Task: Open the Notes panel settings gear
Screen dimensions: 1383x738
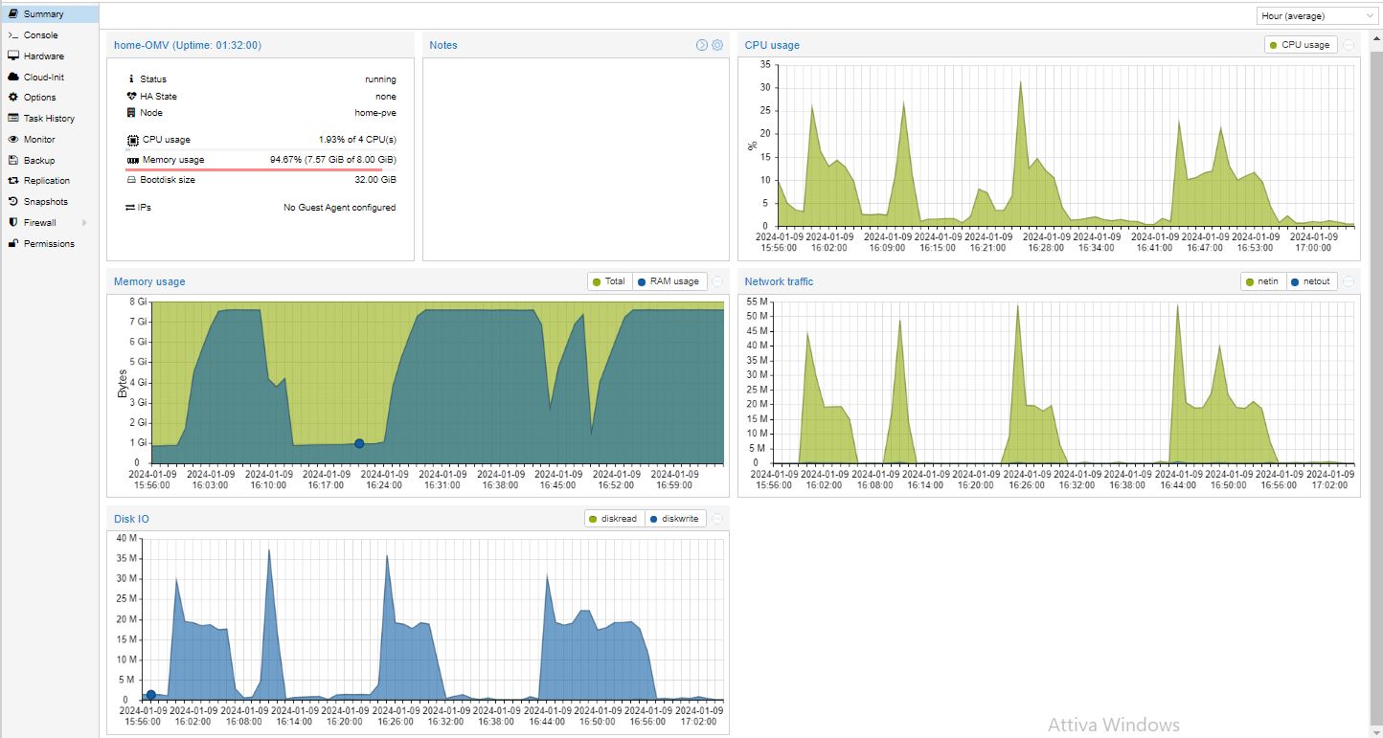Action: click(x=717, y=45)
